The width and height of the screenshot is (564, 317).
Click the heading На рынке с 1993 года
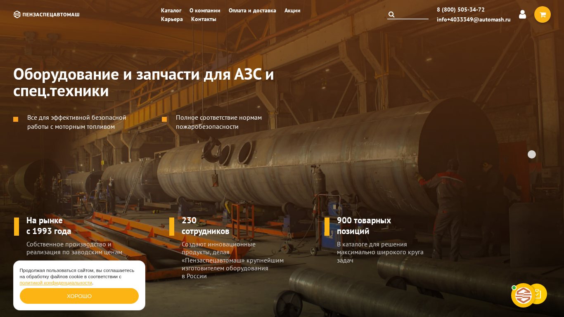[49, 226]
